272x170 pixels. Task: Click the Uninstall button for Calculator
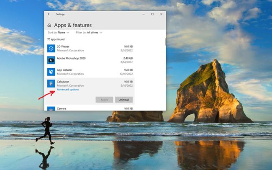click(124, 100)
